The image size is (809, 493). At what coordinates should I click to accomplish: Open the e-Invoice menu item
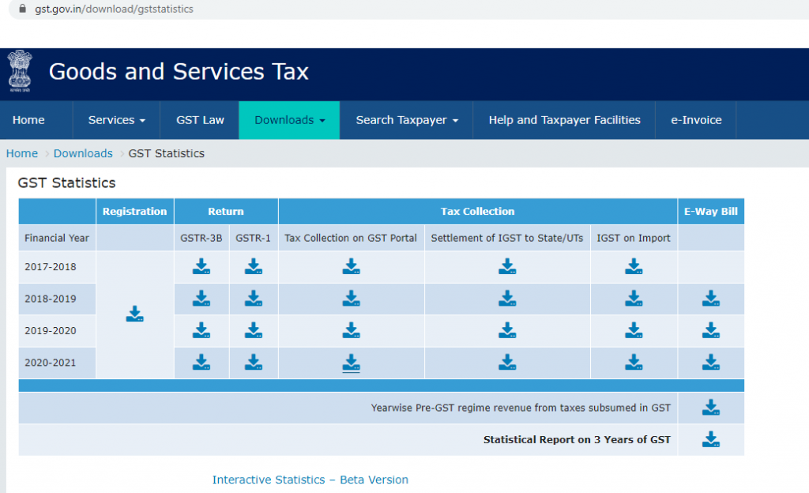click(696, 120)
